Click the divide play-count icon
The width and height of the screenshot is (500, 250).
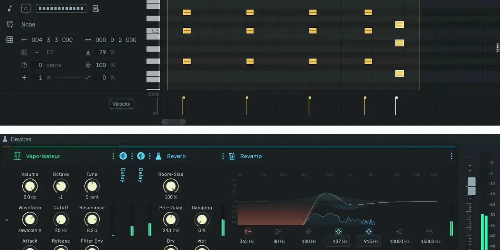pyautogui.click(x=24, y=78)
